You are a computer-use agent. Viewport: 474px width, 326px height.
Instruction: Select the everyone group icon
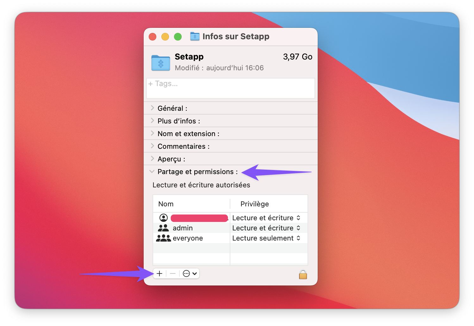click(163, 238)
